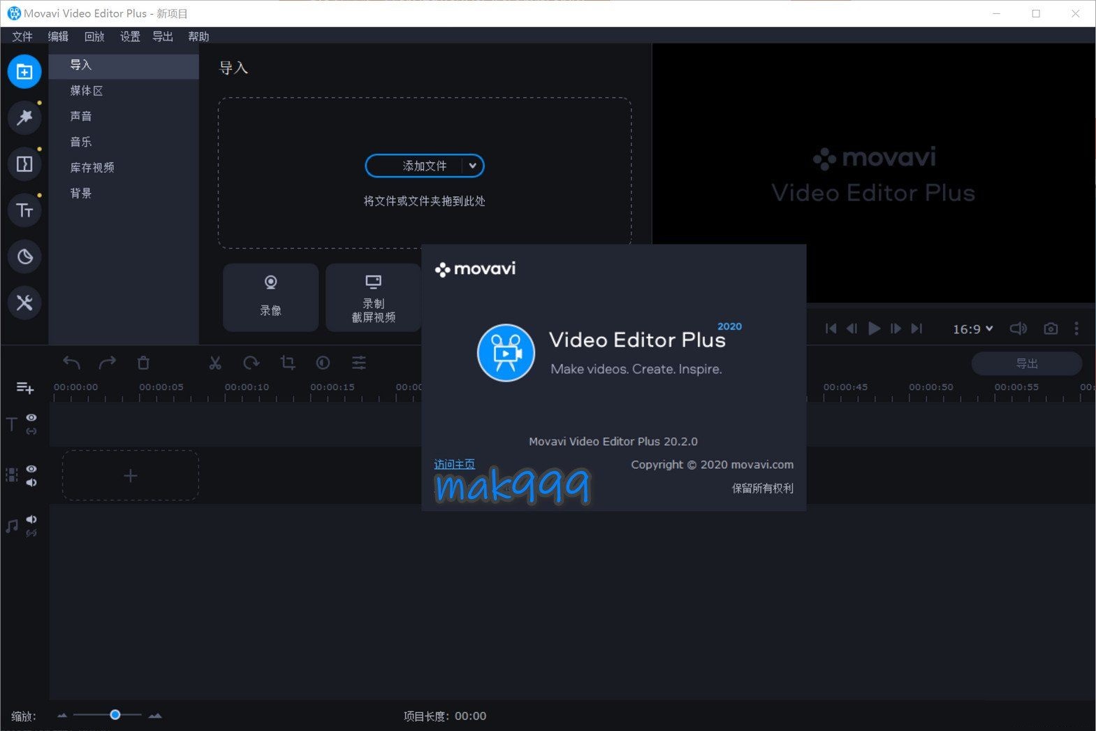Select the video track filmstrip icon
The width and height of the screenshot is (1096, 731).
pyautogui.click(x=12, y=475)
